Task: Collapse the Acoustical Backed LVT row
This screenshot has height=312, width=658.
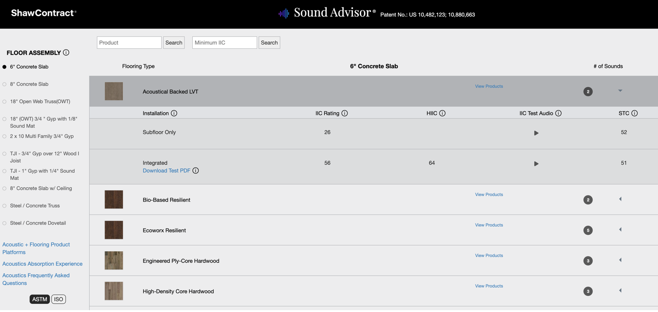Action: pos(620,91)
